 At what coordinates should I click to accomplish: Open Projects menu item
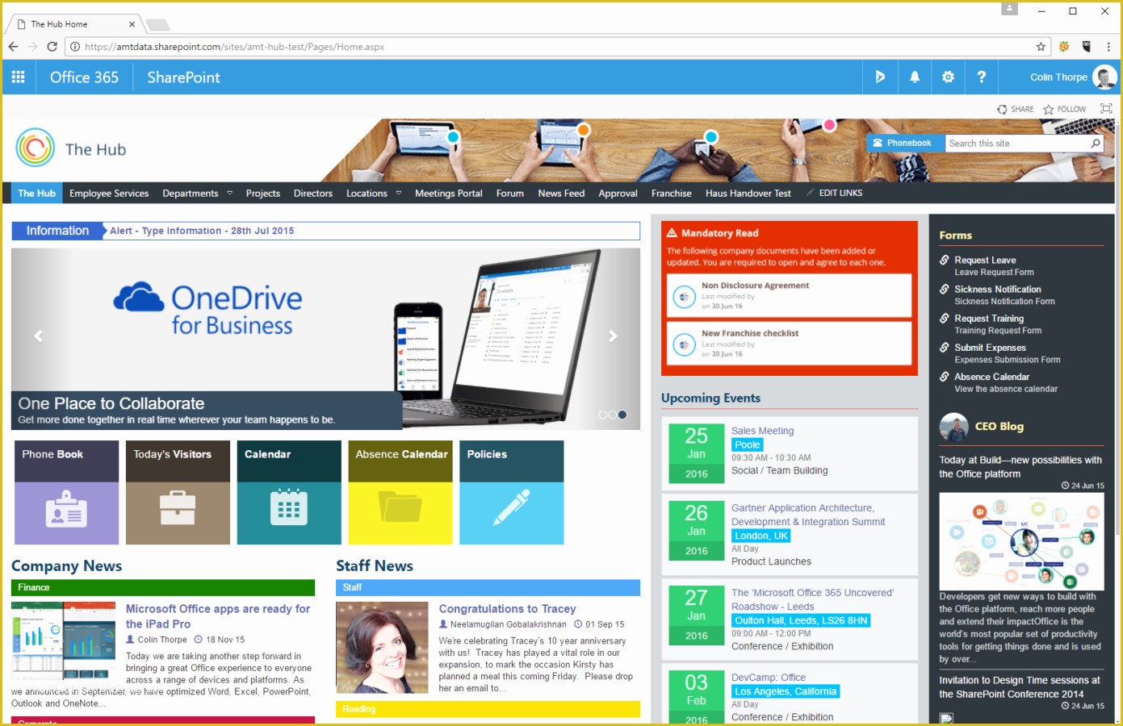pyautogui.click(x=263, y=194)
